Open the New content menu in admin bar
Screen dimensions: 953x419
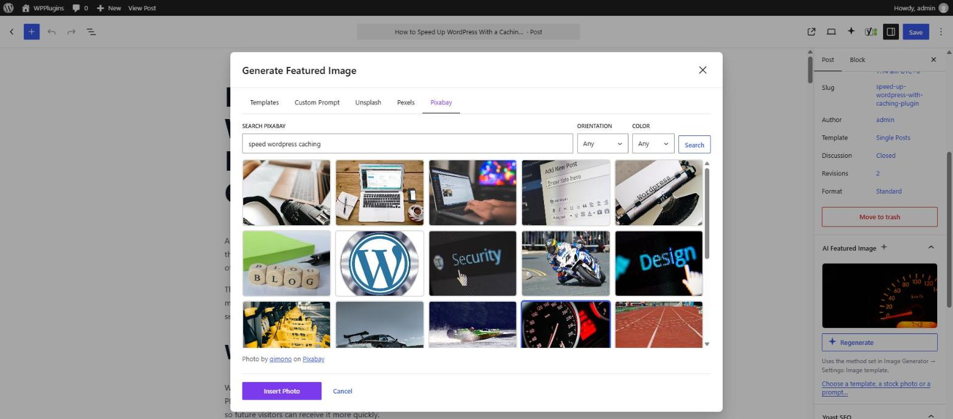point(108,8)
